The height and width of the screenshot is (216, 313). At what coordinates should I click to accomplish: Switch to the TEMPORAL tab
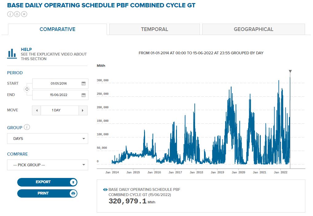[155, 29]
